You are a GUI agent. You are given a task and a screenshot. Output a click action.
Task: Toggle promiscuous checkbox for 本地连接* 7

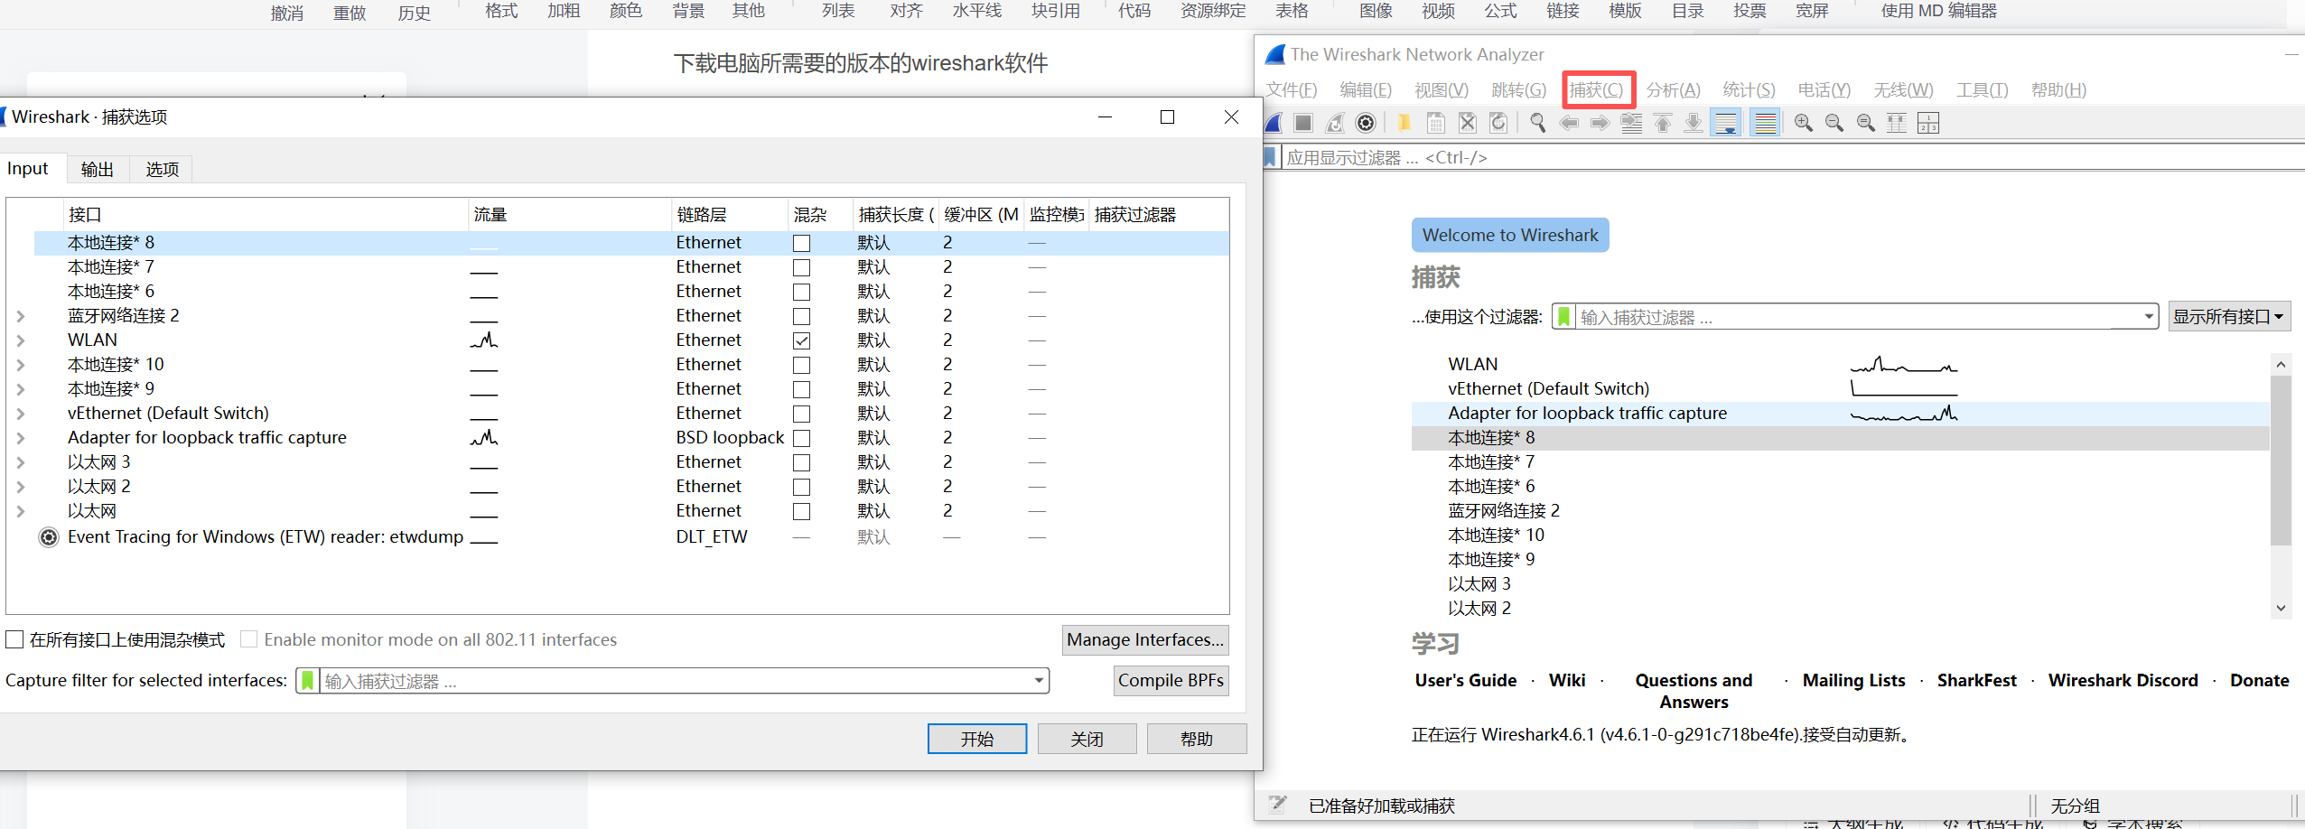(x=801, y=267)
